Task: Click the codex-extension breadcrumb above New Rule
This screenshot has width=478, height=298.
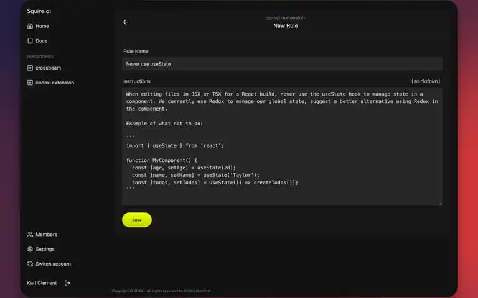Action: [x=285, y=18]
